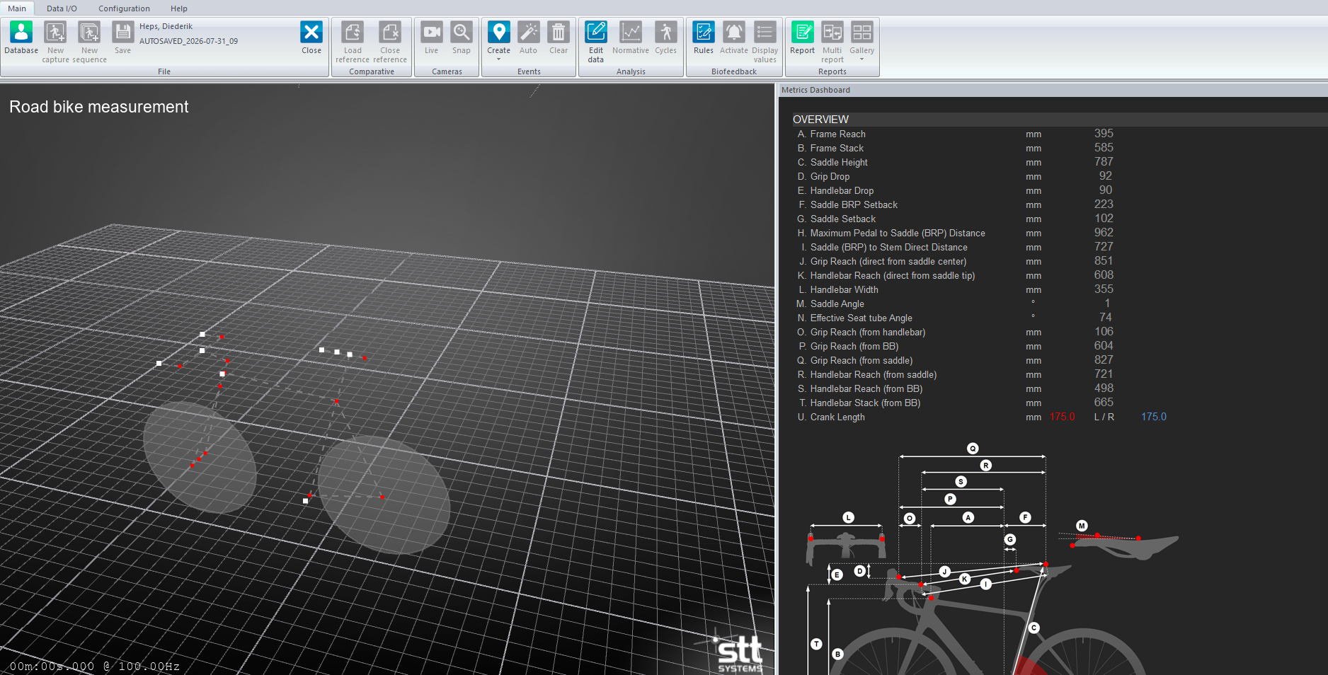Viewport: 1328px width, 675px height.
Task: Click Close reference in Comparative group
Action: 390,42
